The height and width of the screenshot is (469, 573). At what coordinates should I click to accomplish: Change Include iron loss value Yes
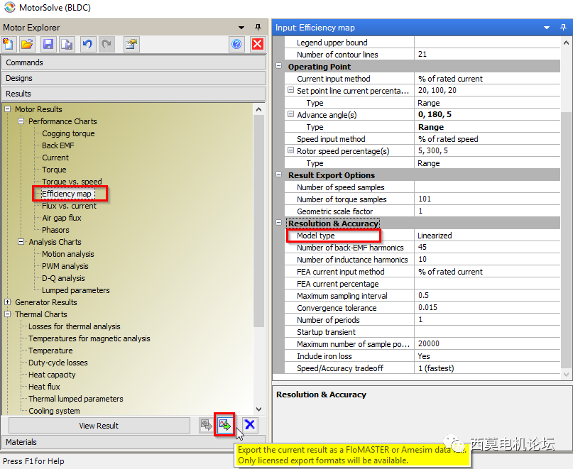(487, 355)
